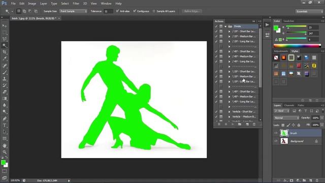Expand the / 15° - Medium Bar action

229,37
